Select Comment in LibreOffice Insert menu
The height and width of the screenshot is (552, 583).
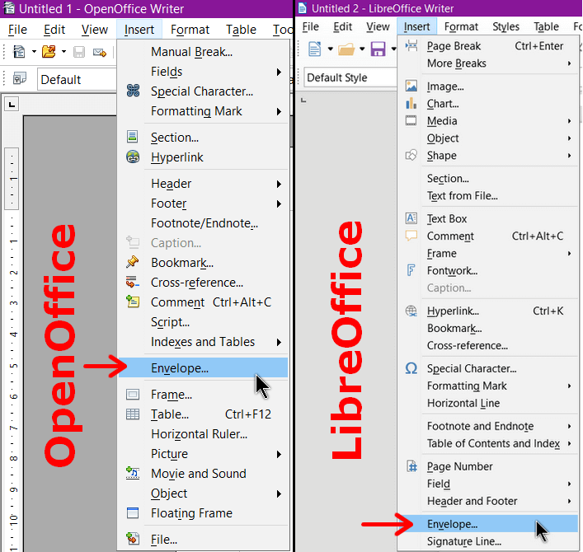(488, 236)
